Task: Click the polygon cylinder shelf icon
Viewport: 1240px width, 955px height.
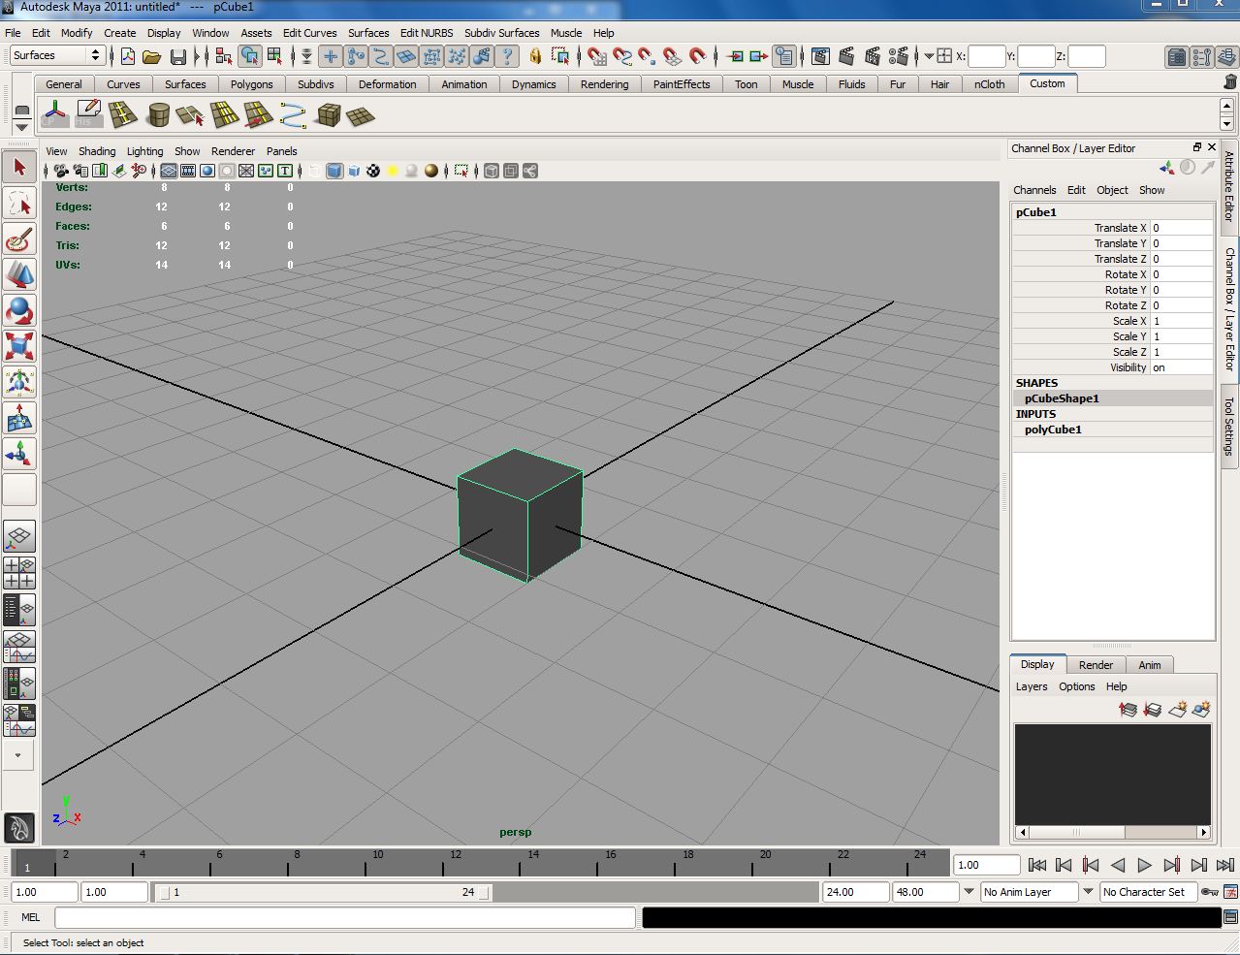Action: [158, 116]
